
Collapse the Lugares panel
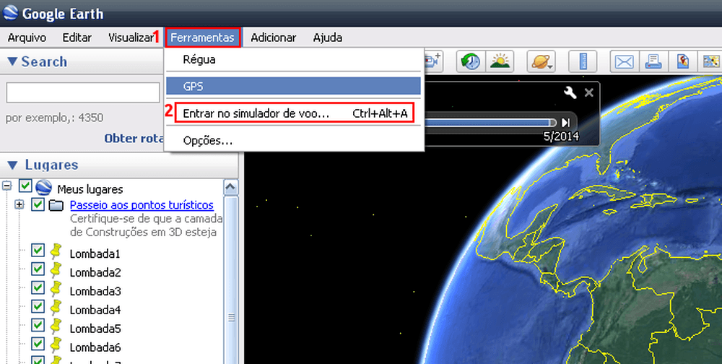pyautogui.click(x=13, y=165)
